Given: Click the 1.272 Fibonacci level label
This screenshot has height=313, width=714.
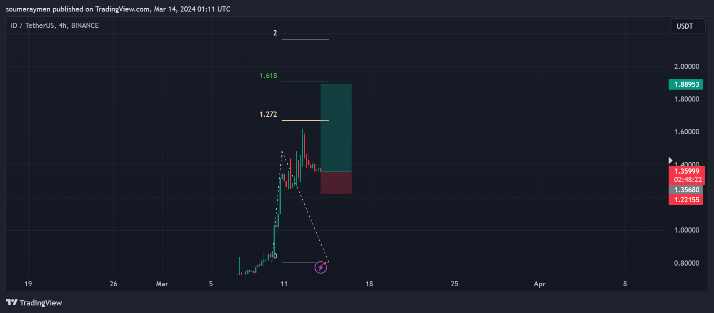Looking at the screenshot, I should coord(268,114).
